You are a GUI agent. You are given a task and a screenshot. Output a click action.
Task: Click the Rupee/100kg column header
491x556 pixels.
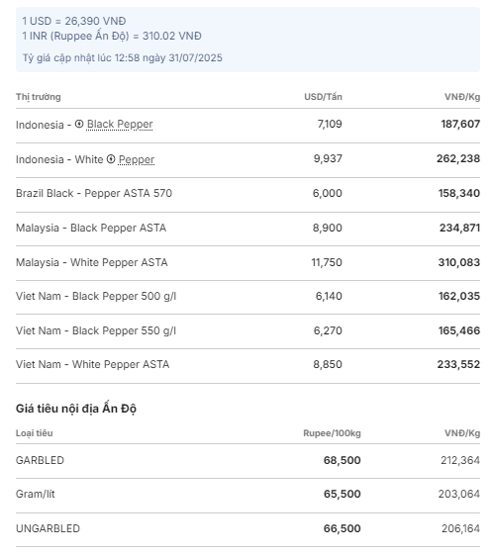click(332, 433)
